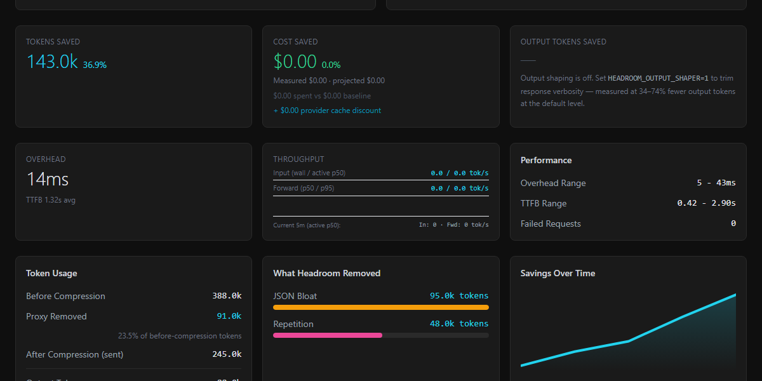This screenshot has width=762, height=381.
Task: Select the TOKENS SAVED card heading
Action: click(x=53, y=42)
